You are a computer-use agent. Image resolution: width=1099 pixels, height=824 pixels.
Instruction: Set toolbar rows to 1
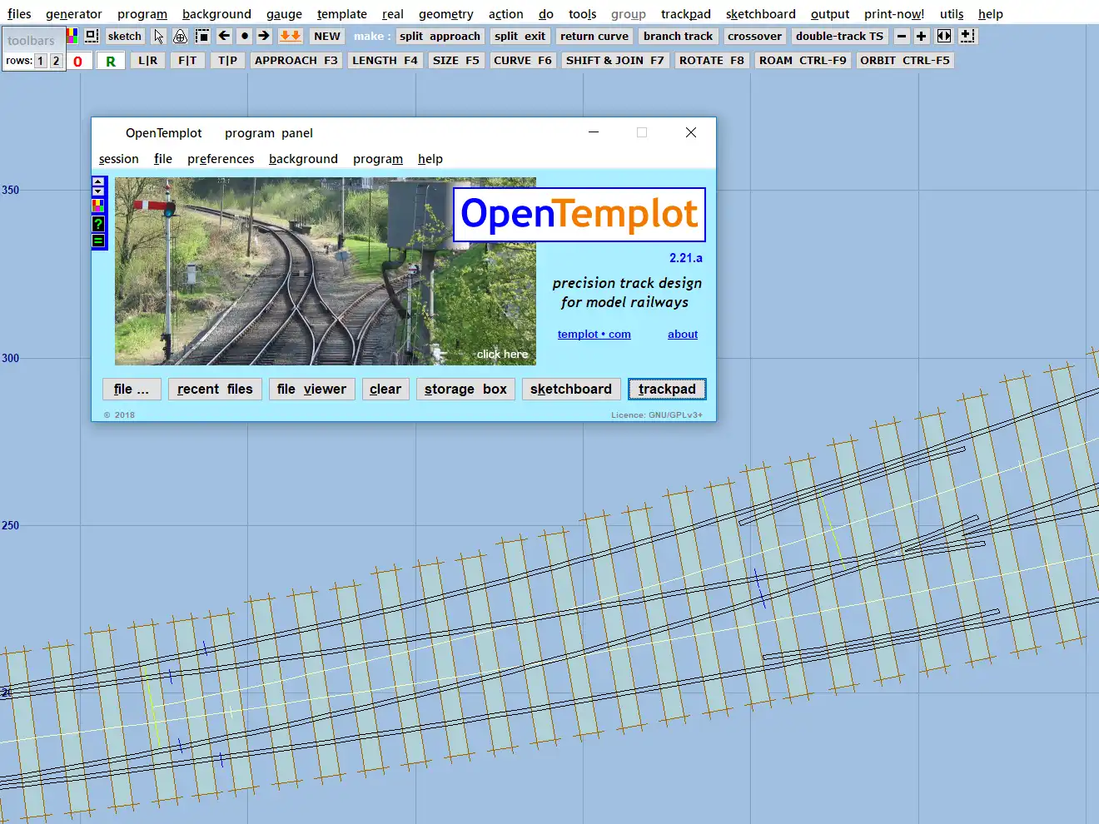click(40, 61)
